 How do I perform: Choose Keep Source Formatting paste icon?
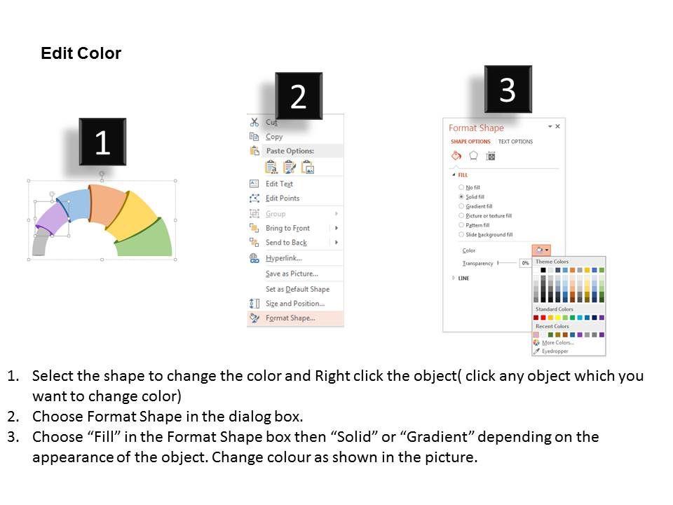point(271,167)
